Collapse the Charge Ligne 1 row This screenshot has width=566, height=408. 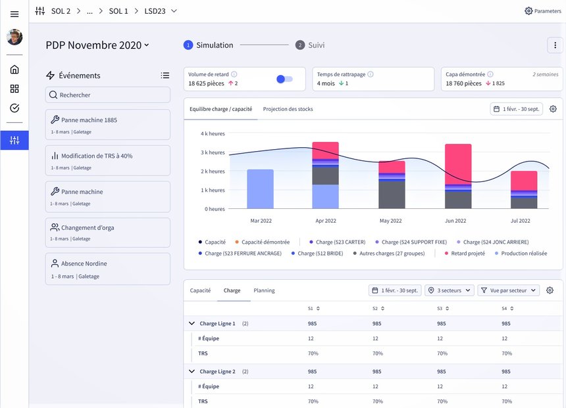coord(192,323)
